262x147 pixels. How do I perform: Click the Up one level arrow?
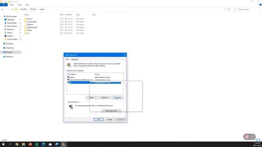coord(13,9)
